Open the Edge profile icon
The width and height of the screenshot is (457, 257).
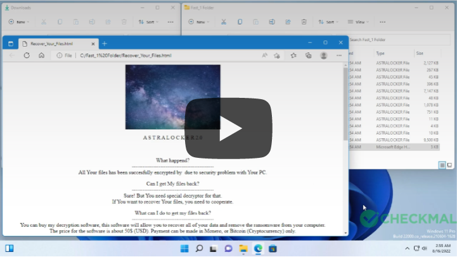click(323, 56)
